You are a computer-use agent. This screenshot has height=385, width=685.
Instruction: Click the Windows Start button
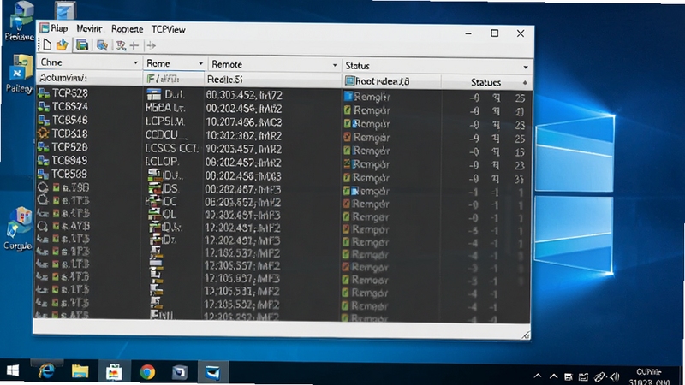pos(13,371)
